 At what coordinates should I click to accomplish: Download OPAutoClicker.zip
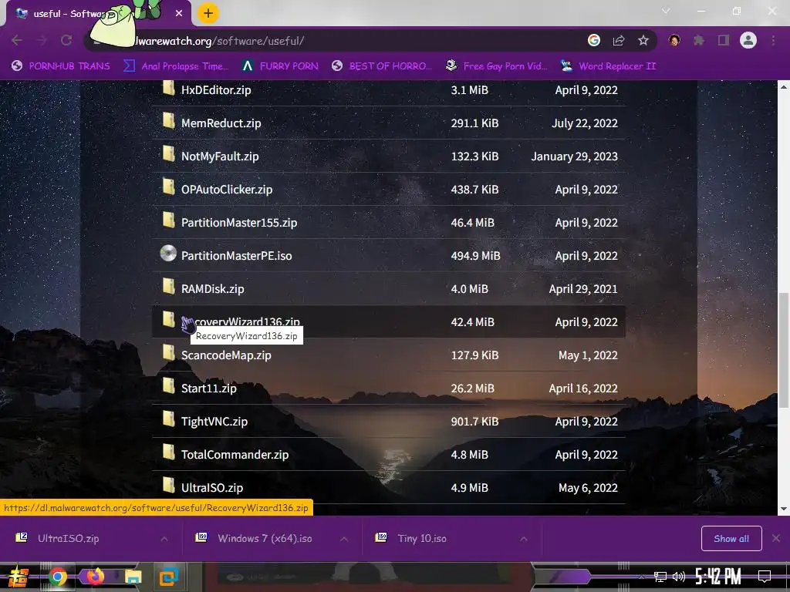227,190
